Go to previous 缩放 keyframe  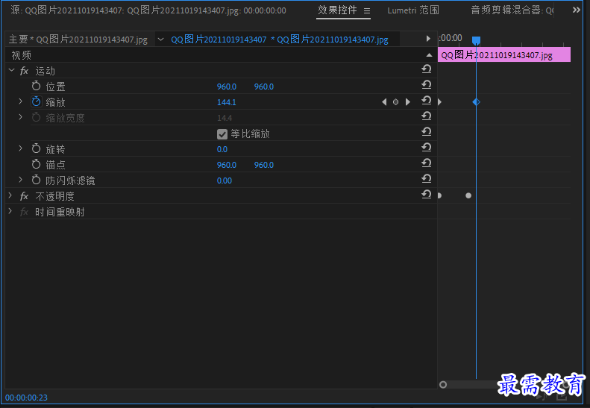tap(384, 102)
